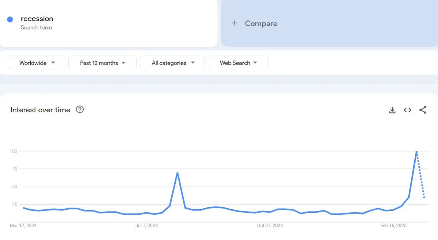Click the chart peak at 100
The height and width of the screenshot is (240, 438).
click(x=416, y=151)
